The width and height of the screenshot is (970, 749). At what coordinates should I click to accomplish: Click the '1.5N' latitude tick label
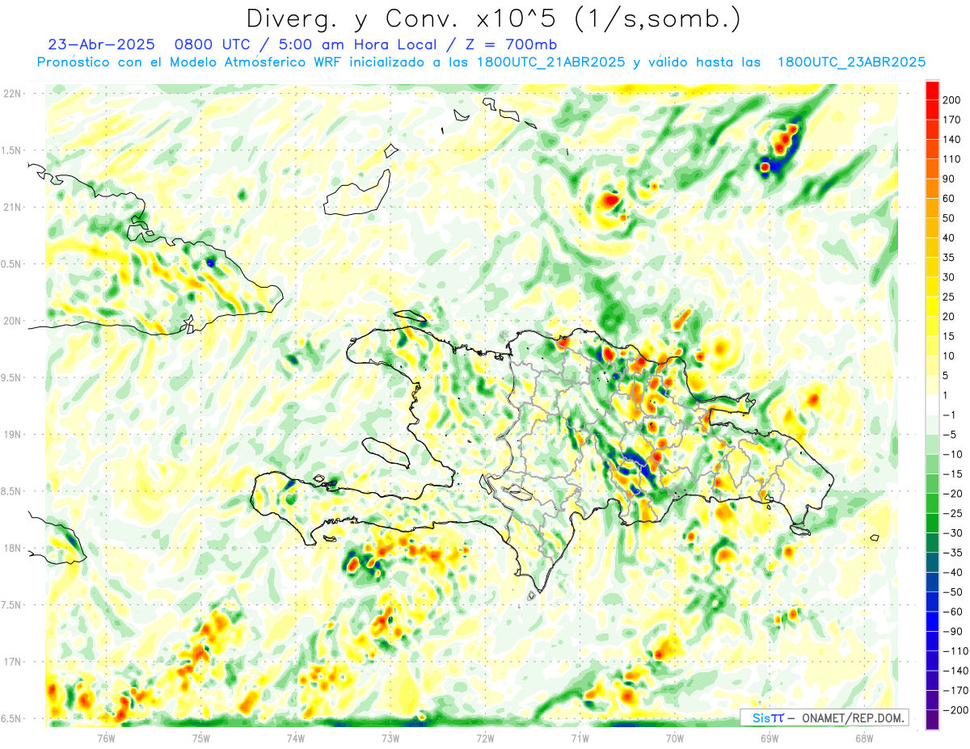[11, 150]
